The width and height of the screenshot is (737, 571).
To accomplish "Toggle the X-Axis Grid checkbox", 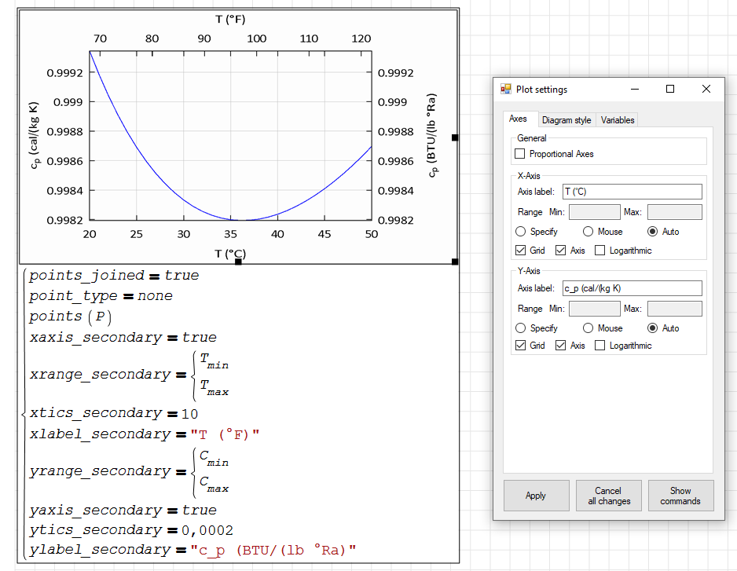I will 520,251.
